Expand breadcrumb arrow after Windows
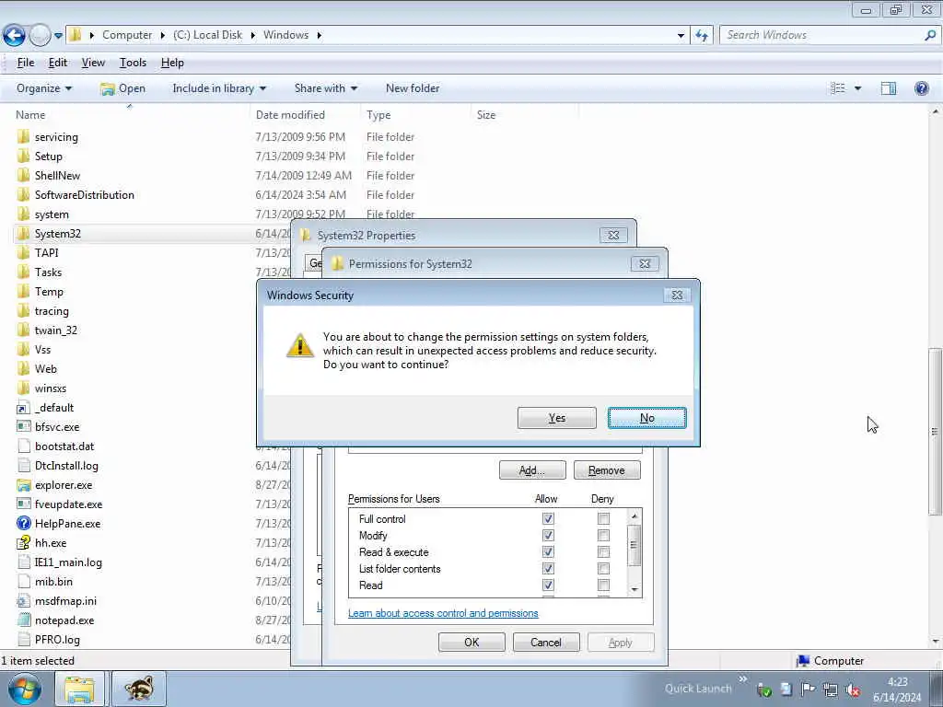Viewport: 943px width, 707px height. (320, 36)
